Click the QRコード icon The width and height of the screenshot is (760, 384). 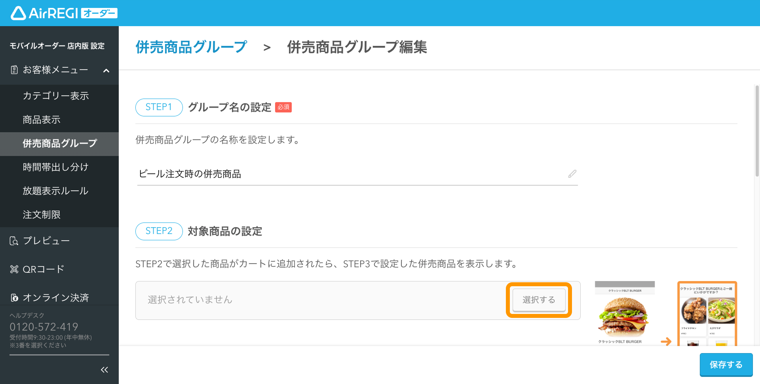[x=14, y=269]
